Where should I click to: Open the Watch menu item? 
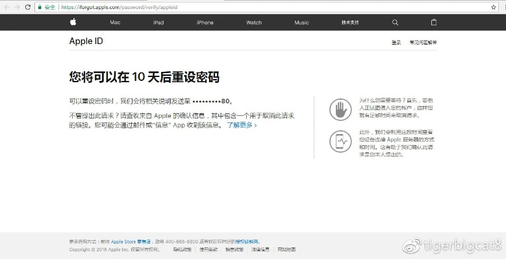[x=254, y=23]
